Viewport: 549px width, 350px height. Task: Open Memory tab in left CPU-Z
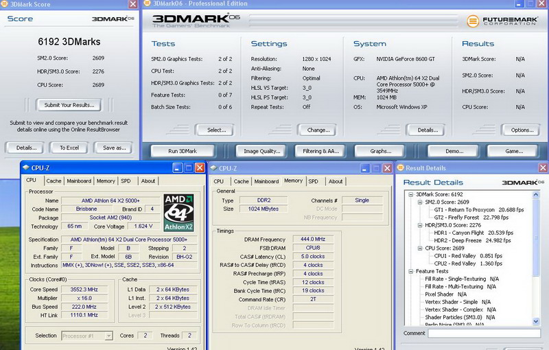[106, 181]
